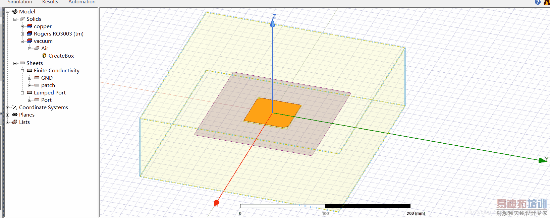Select the Port sheet in tree
Screen dimensions: 550x218
click(x=46, y=100)
